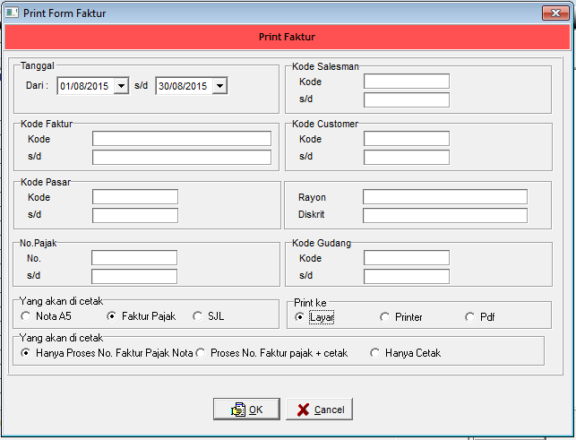Click the Kode Faktur start Kode field
The height and width of the screenshot is (440, 576).
[181, 139]
